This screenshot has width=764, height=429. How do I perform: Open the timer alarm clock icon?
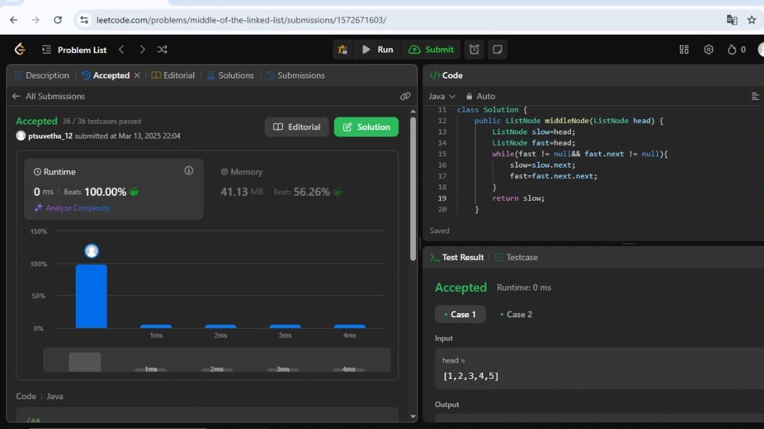[474, 49]
